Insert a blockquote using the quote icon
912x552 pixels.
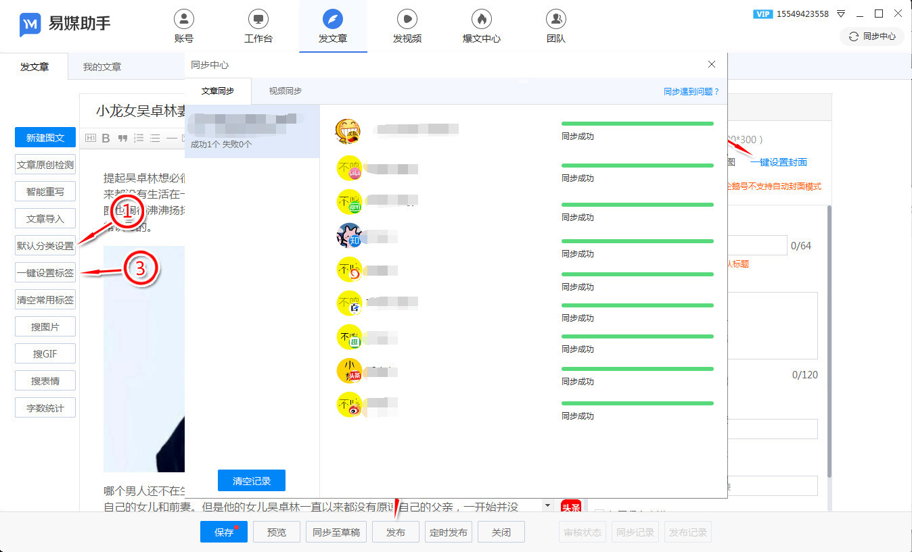pos(122,139)
